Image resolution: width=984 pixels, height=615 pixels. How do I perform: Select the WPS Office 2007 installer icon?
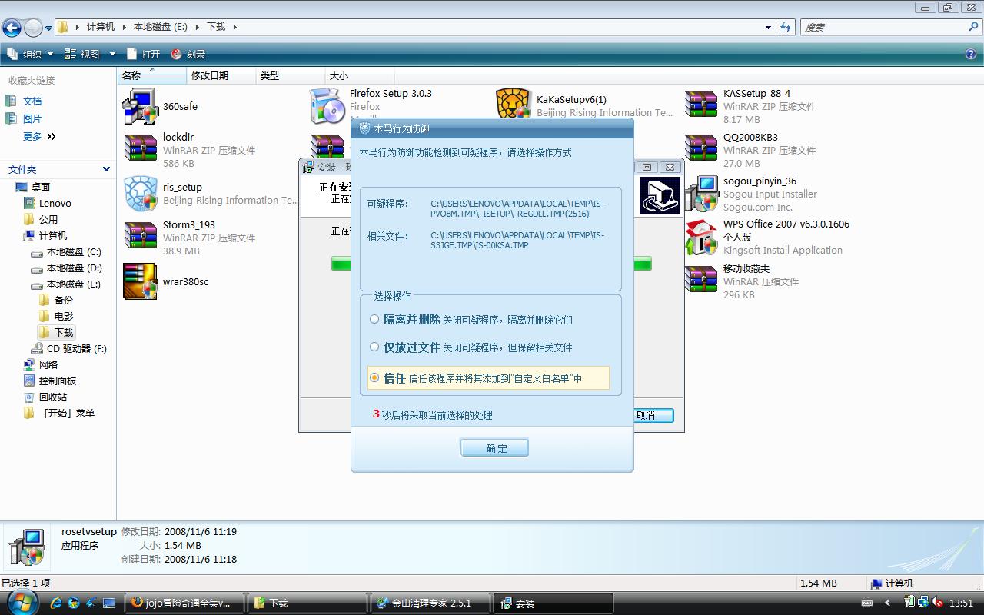[x=701, y=238]
